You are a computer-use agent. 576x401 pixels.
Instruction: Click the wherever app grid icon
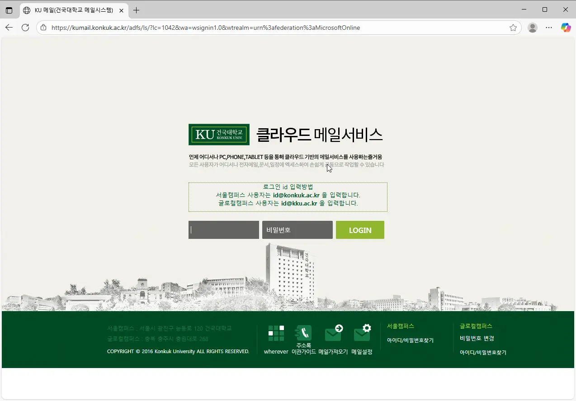pyautogui.click(x=275, y=333)
